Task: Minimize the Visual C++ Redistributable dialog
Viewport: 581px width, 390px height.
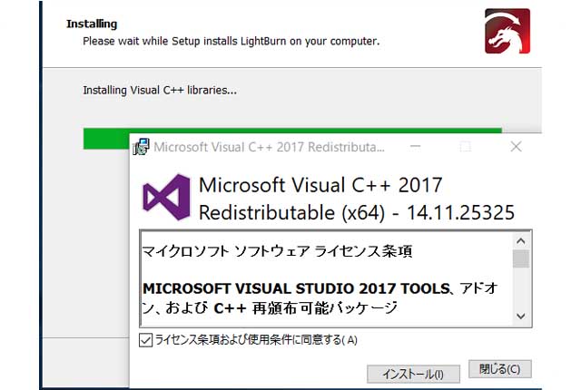Action: [x=416, y=147]
